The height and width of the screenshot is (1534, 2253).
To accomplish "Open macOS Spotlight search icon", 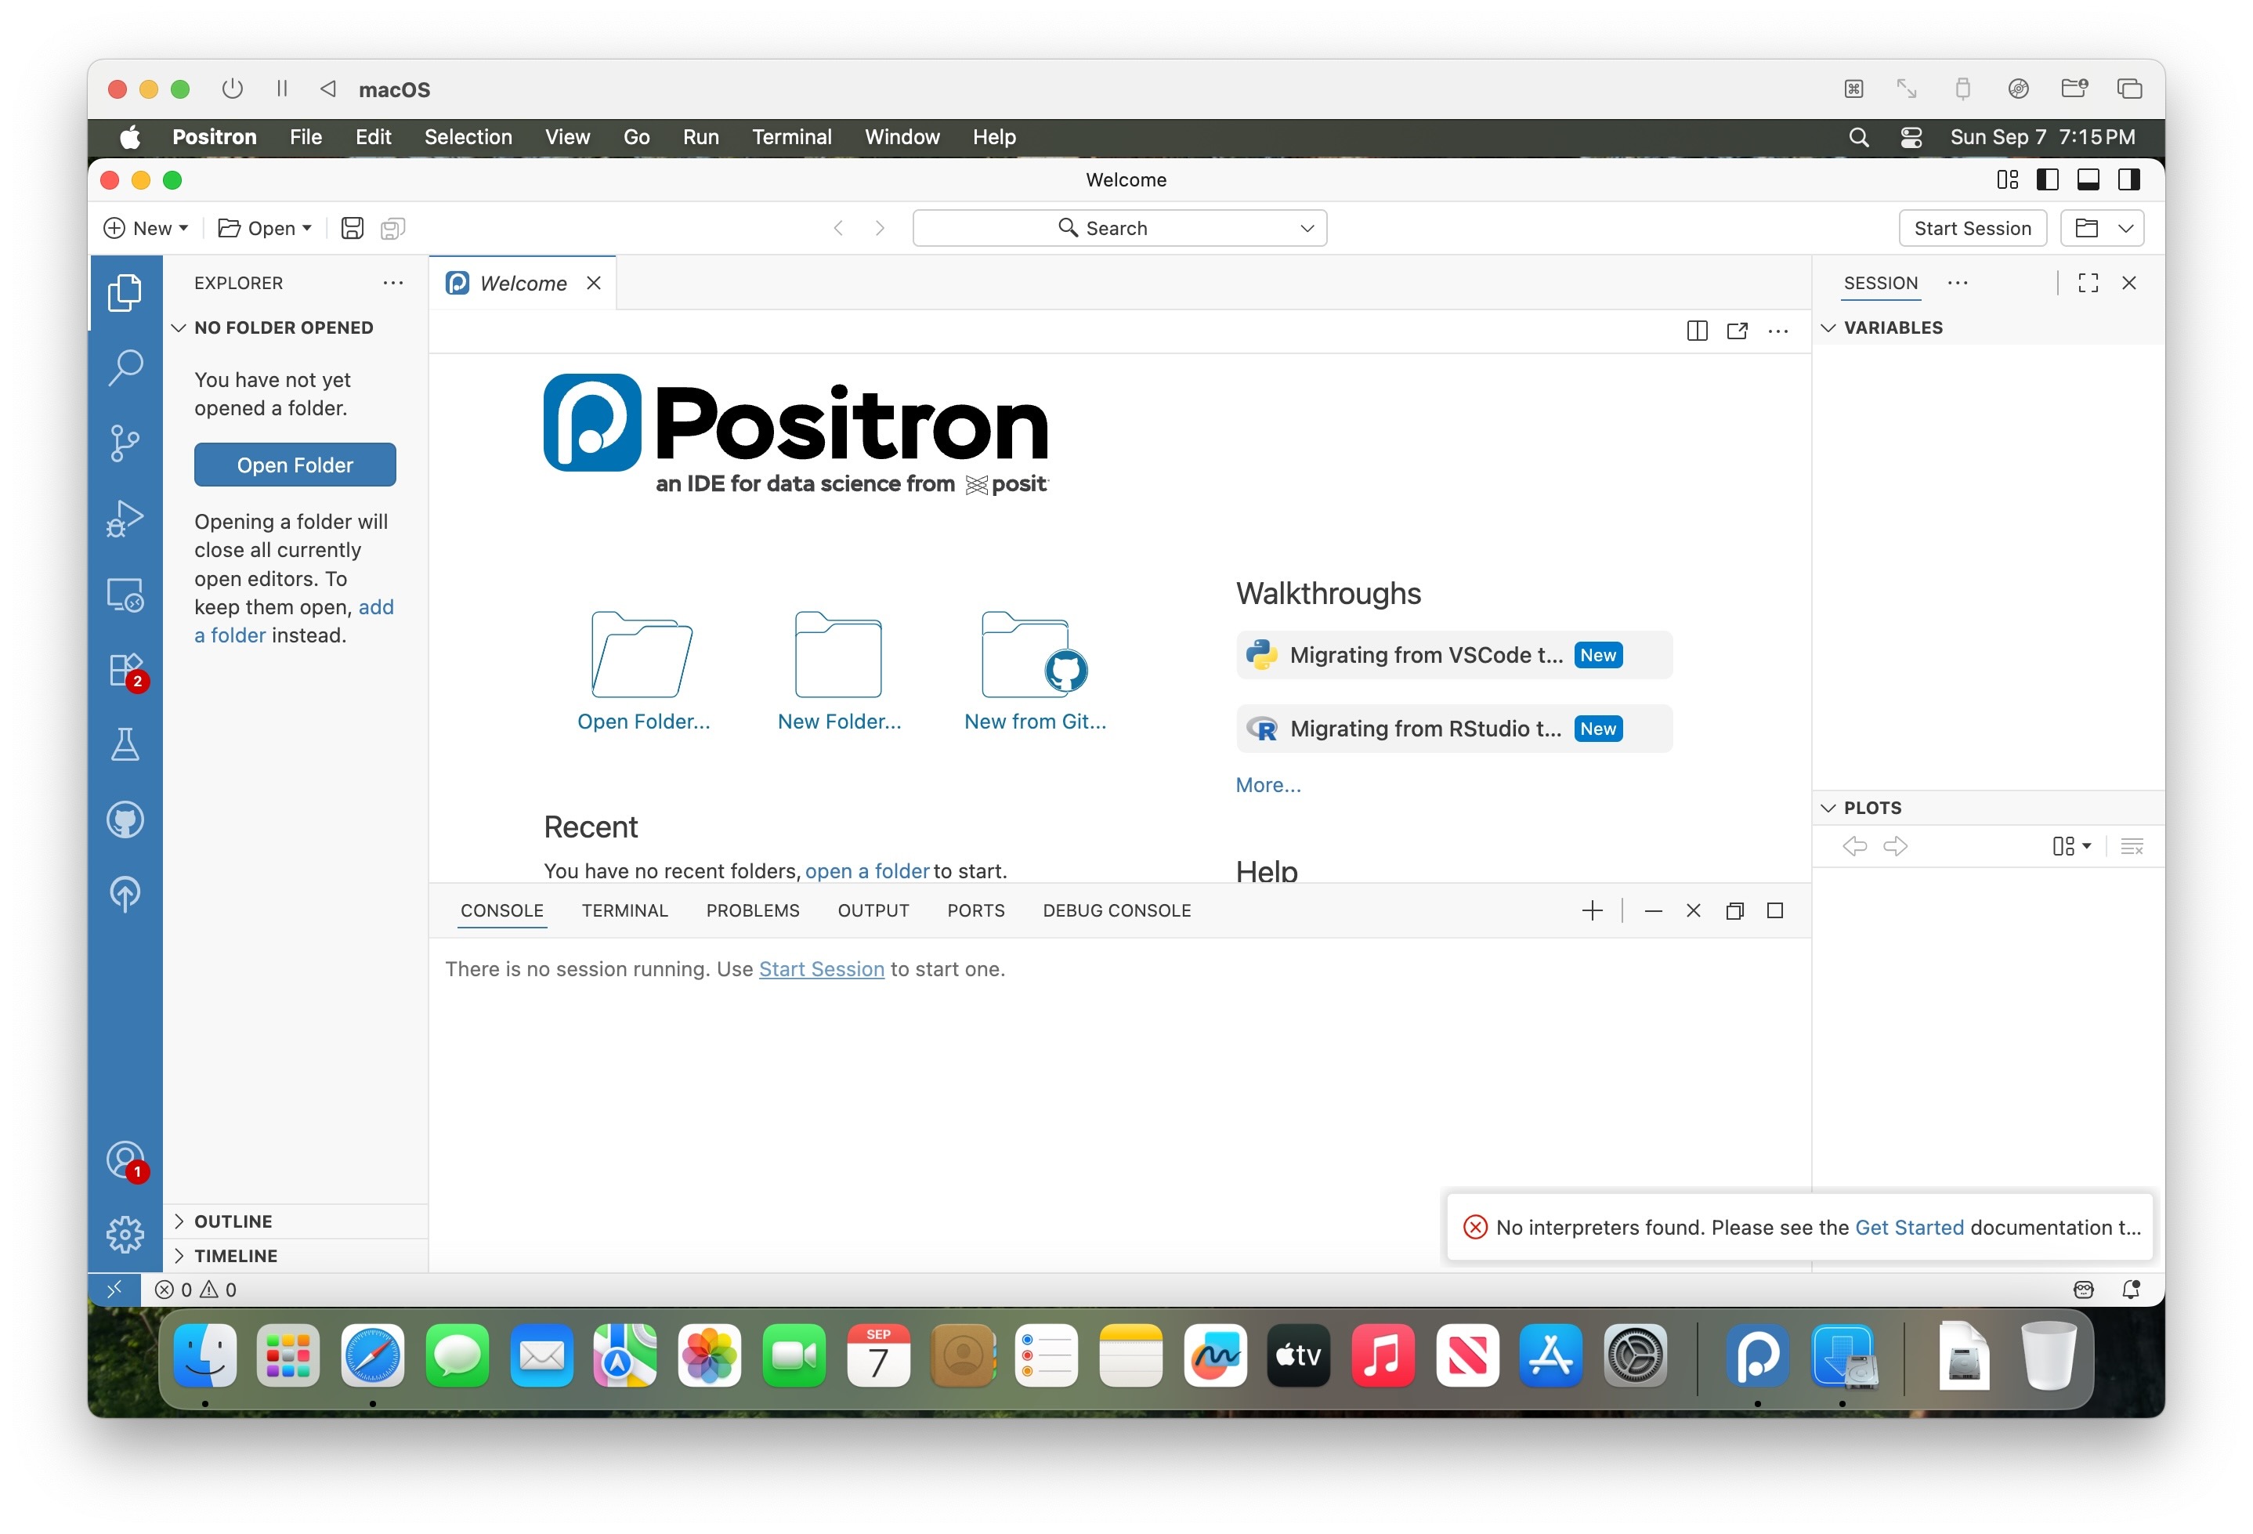I will click(1858, 137).
